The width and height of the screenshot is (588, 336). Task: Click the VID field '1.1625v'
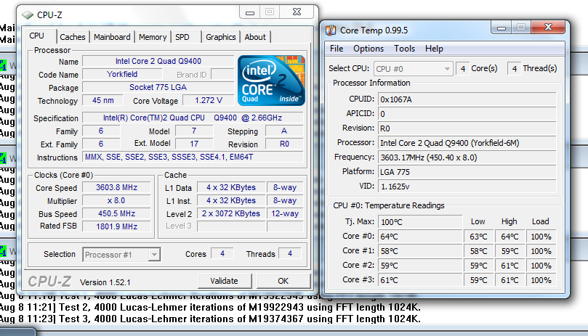point(467,187)
